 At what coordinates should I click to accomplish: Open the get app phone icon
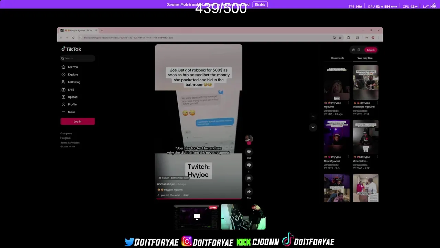pyautogui.click(x=359, y=50)
